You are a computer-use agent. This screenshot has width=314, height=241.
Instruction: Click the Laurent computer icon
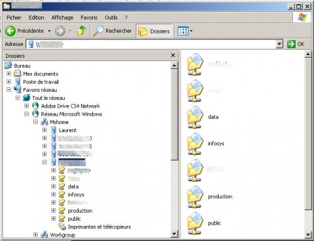point(53,130)
